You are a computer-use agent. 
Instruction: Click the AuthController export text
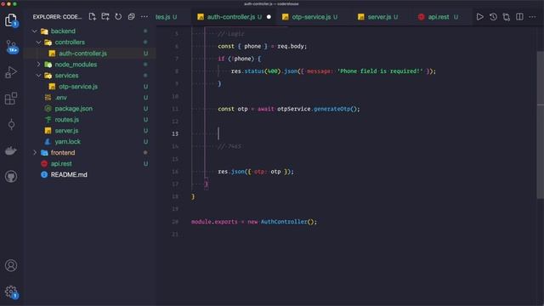click(284, 222)
